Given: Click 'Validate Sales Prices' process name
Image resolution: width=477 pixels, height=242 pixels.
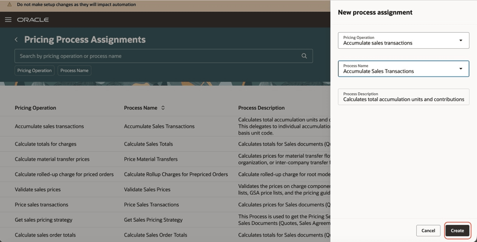Looking at the screenshot, I should (x=147, y=190).
